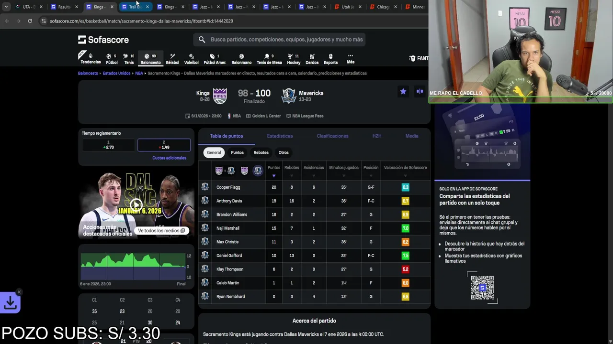Open the NBA breadcrumb link
The height and width of the screenshot is (344, 613).
pyautogui.click(x=139, y=73)
